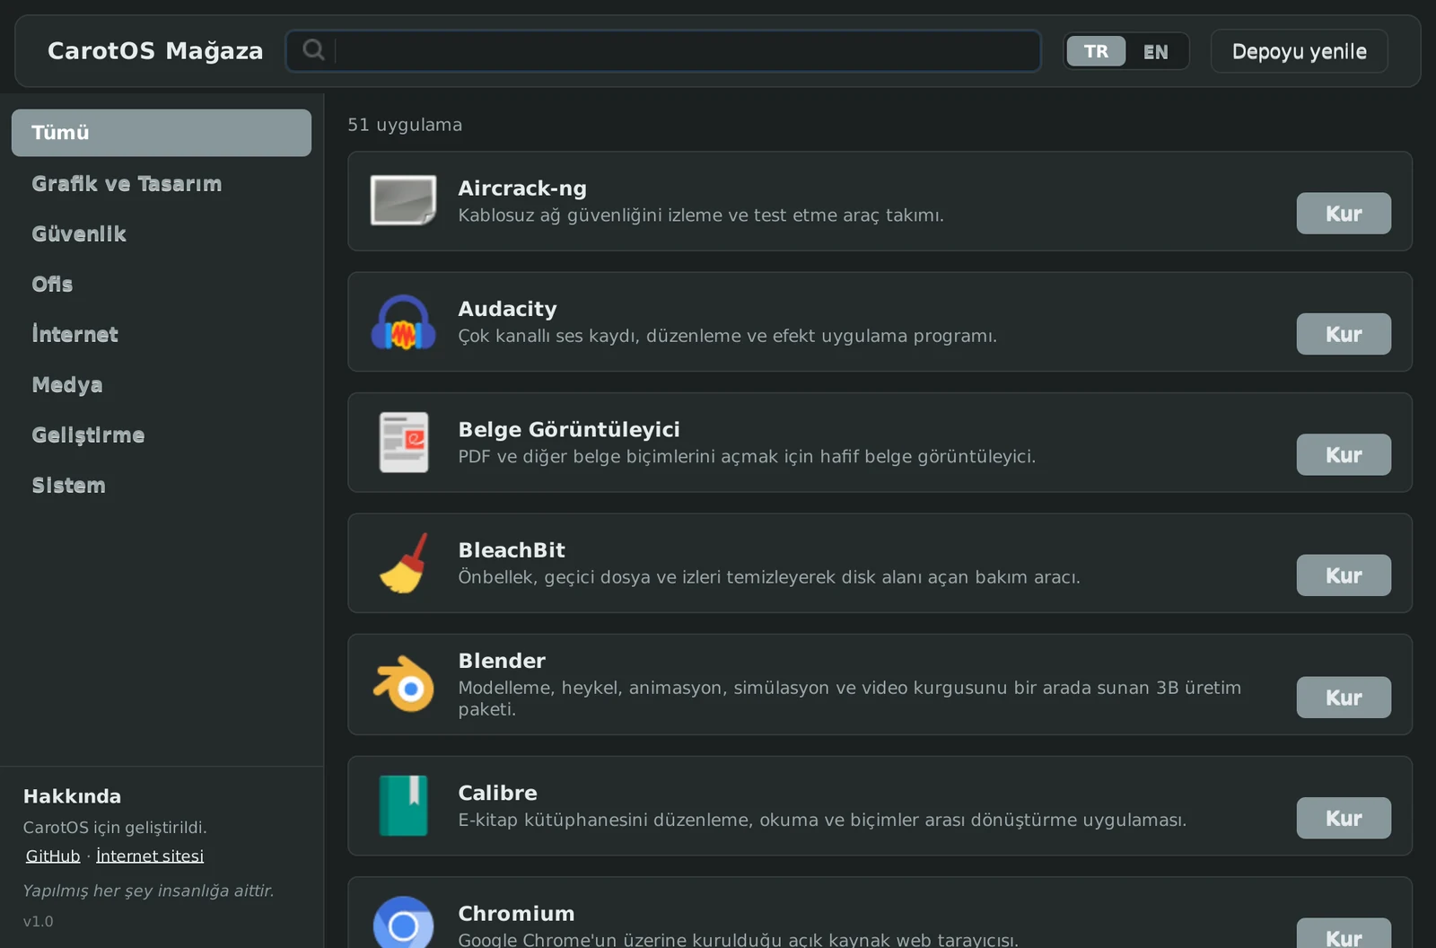The width and height of the screenshot is (1436, 948).
Task: Open the Sistem category
Action: point(162,485)
